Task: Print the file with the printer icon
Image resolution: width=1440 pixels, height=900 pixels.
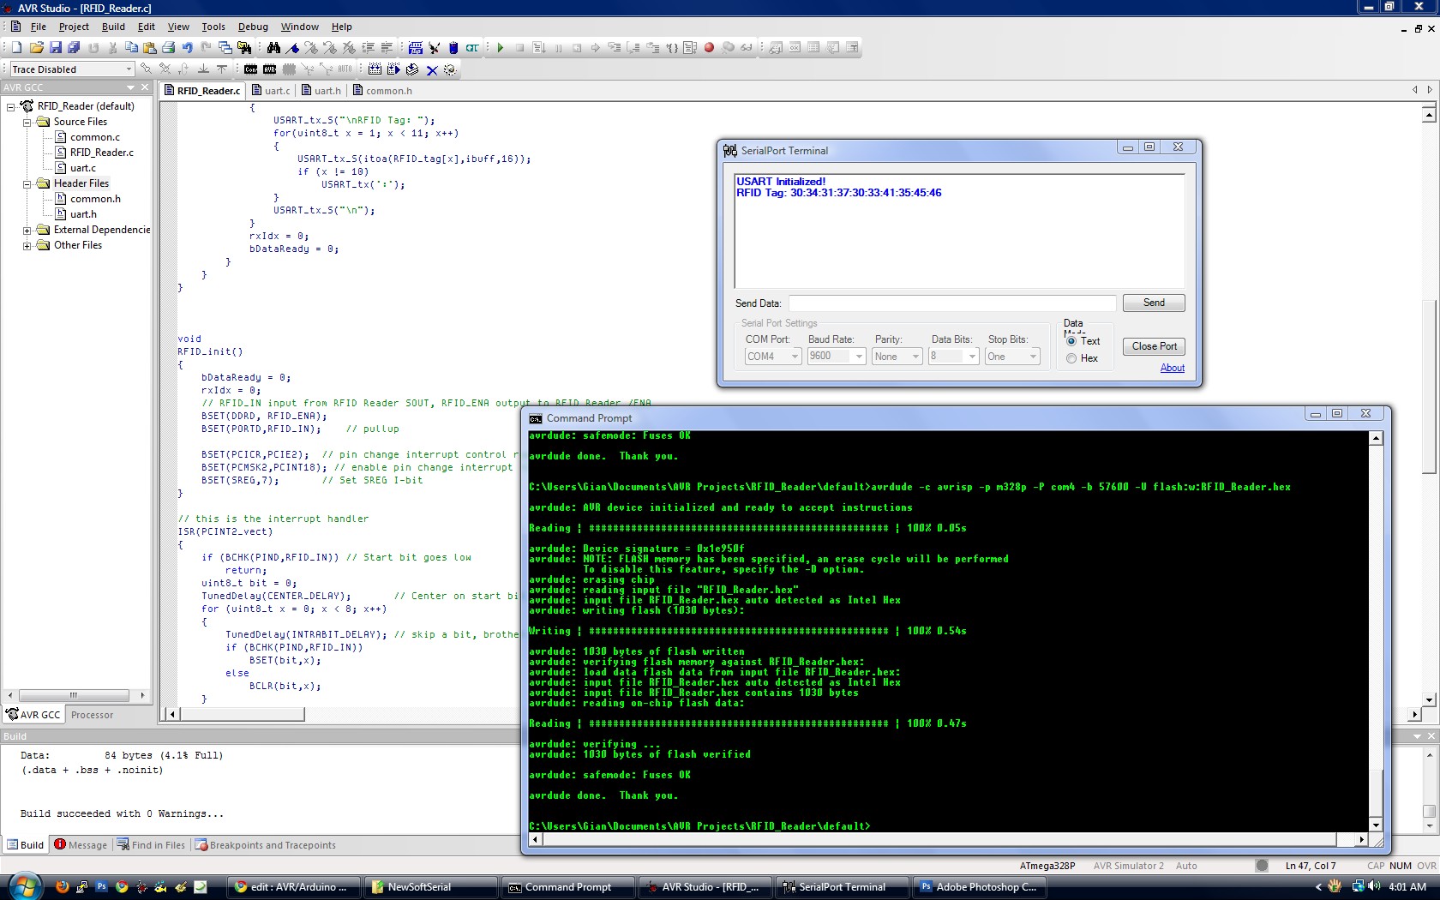Action: (168, 48)
